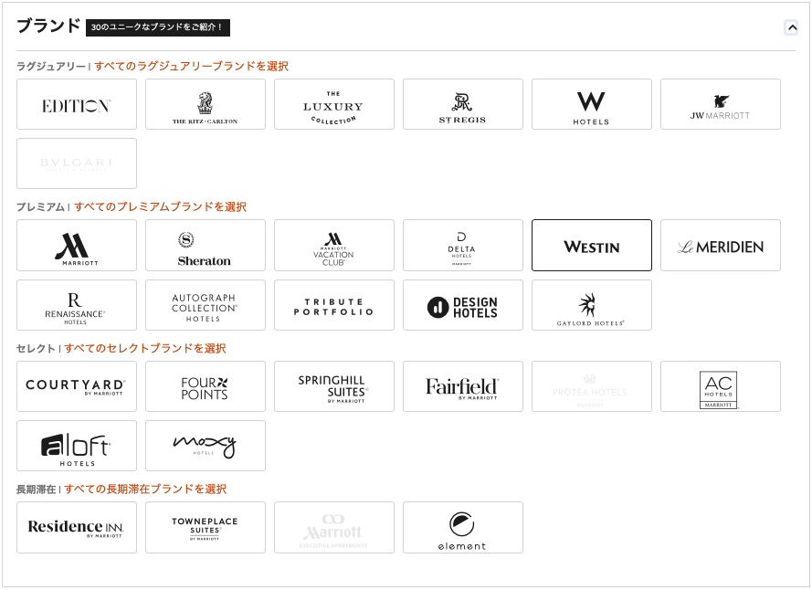Pick the W Hotels brand tile
Image resolution: width=812 pixels, height=590 pixels.
[592, 104]
